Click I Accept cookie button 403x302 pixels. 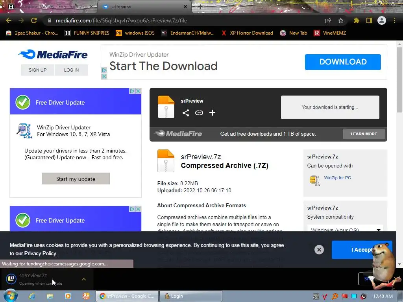pyautogui.click(x=362, y=250)
